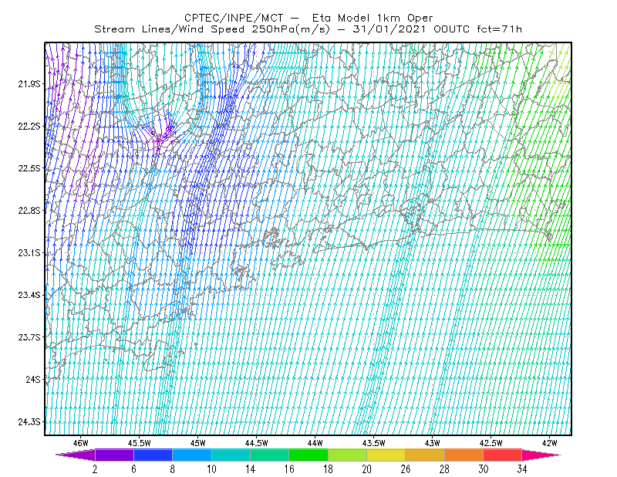Viewport: 617px width, 477px height.
Task: Click the light blue swatch between 8 and 10
Action: coord(192,455)
